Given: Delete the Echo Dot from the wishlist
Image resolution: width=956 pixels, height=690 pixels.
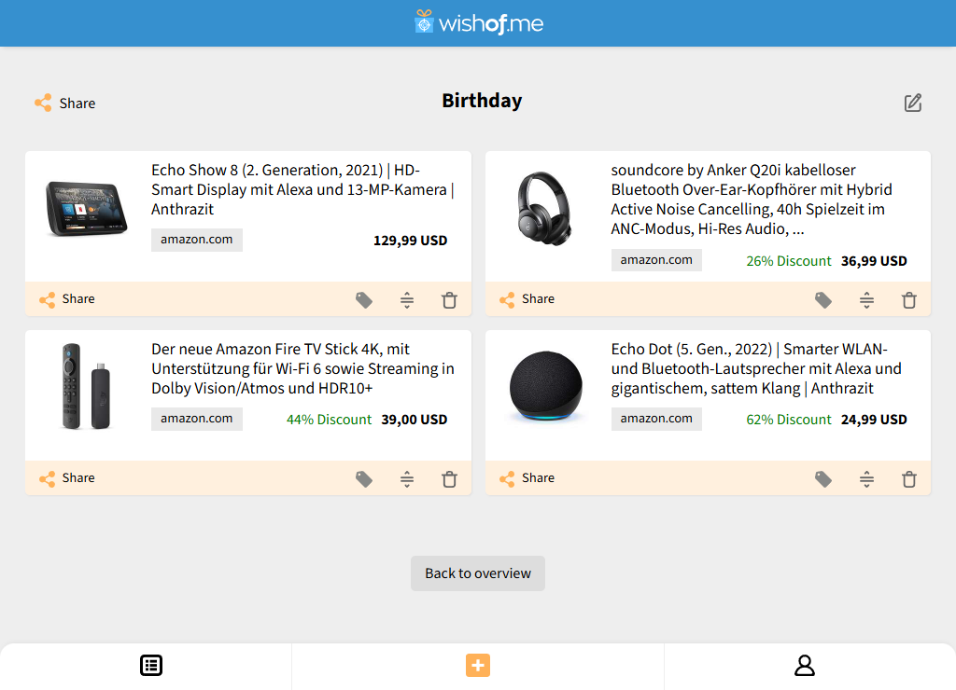Looking at the screenshot, I should [x=908, y=478].
